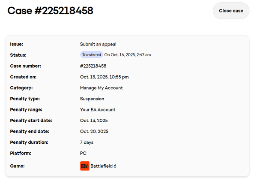The height and width of the screenshot is (178, 257).
Task: Select the Case #225218458 page heading
Action: tap(51, 11)
